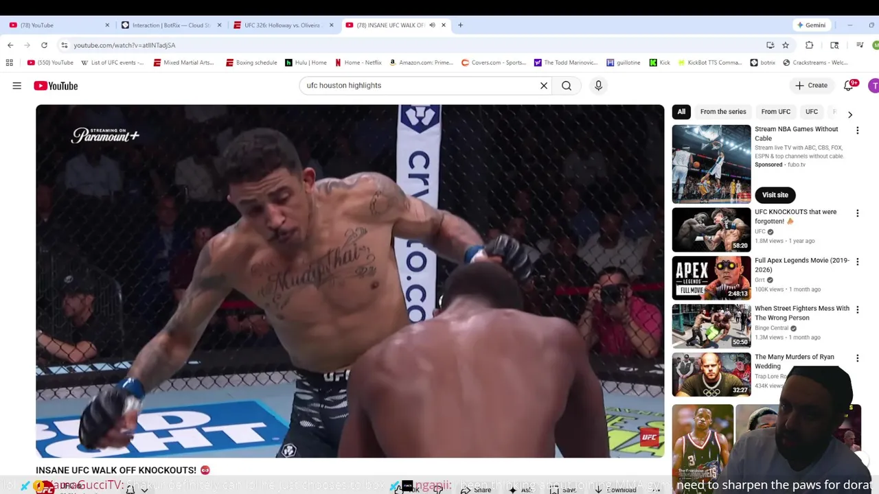The width and height of the screenshot is (879, 494).
Task: Open options for Many Murders of Ryan Wedding
Action: tap(857, 358)
